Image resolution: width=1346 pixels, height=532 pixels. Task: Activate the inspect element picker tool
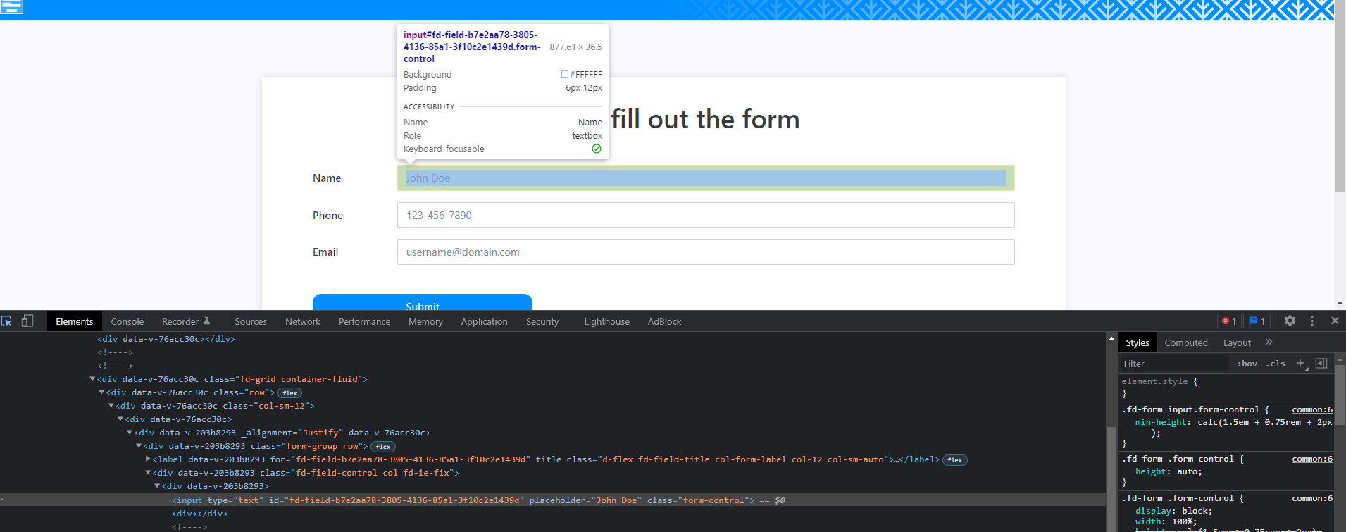coord(7,321)
